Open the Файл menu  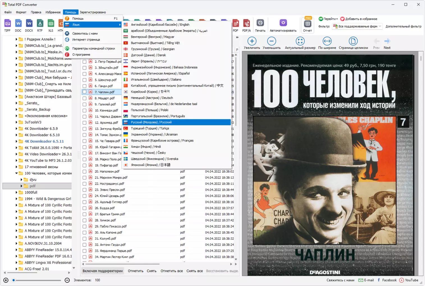click(x=8, y=12)
